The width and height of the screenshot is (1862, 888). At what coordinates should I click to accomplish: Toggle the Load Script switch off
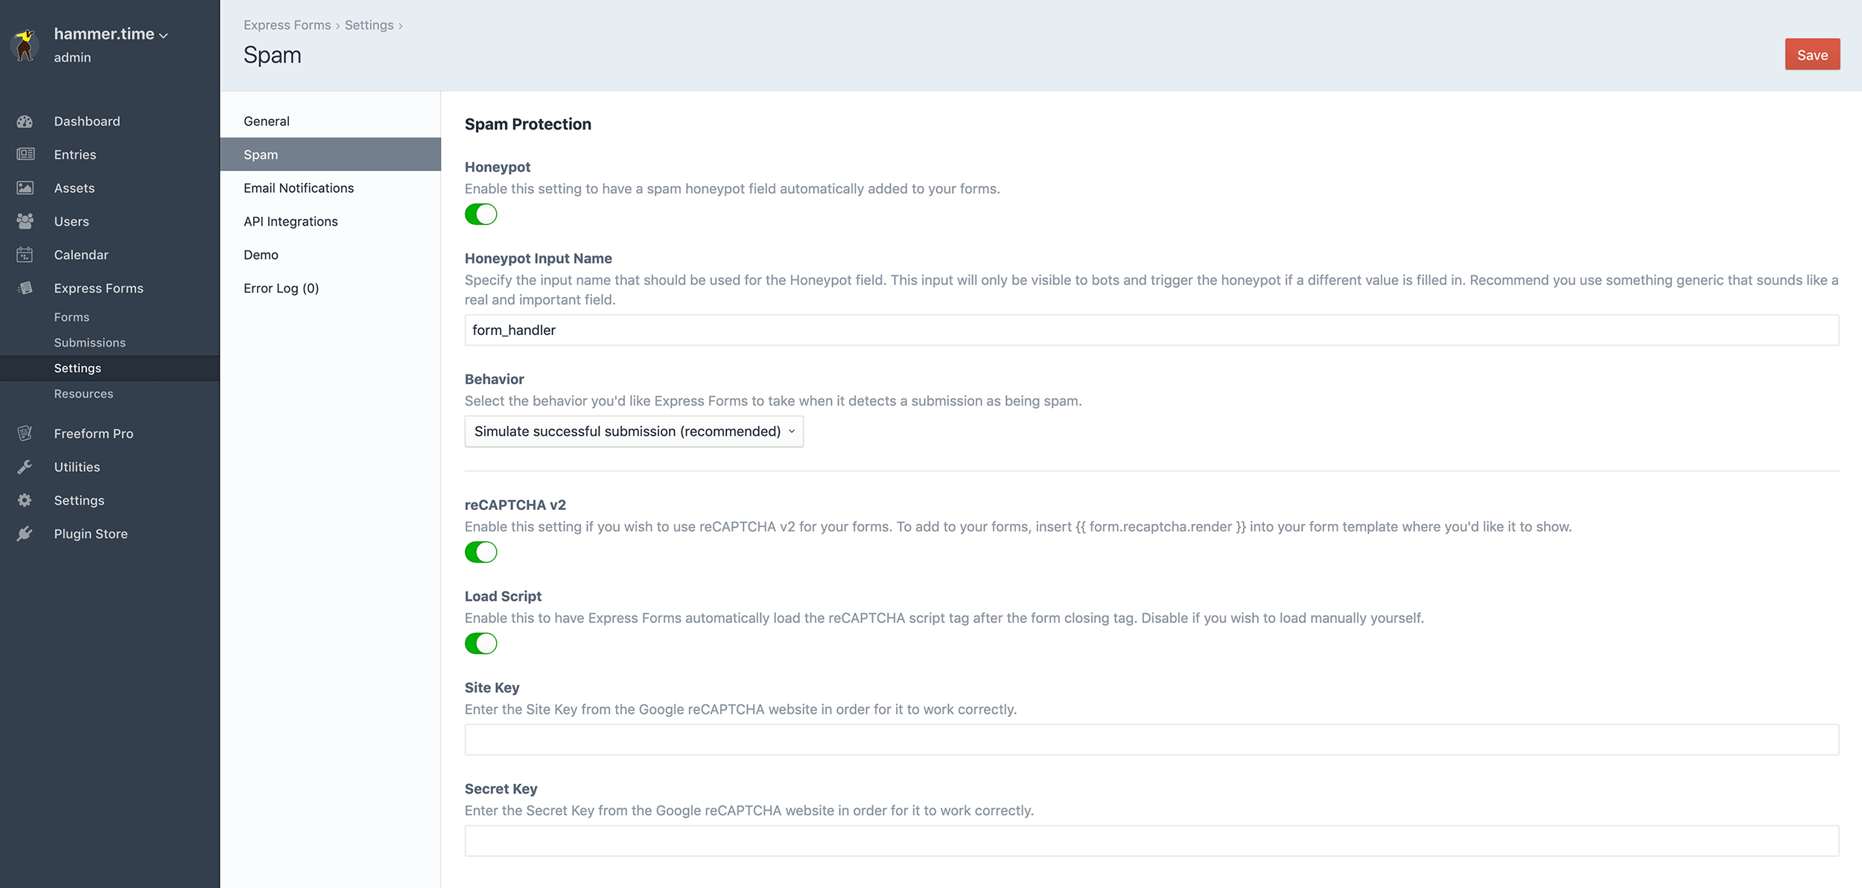click(481, 643)
